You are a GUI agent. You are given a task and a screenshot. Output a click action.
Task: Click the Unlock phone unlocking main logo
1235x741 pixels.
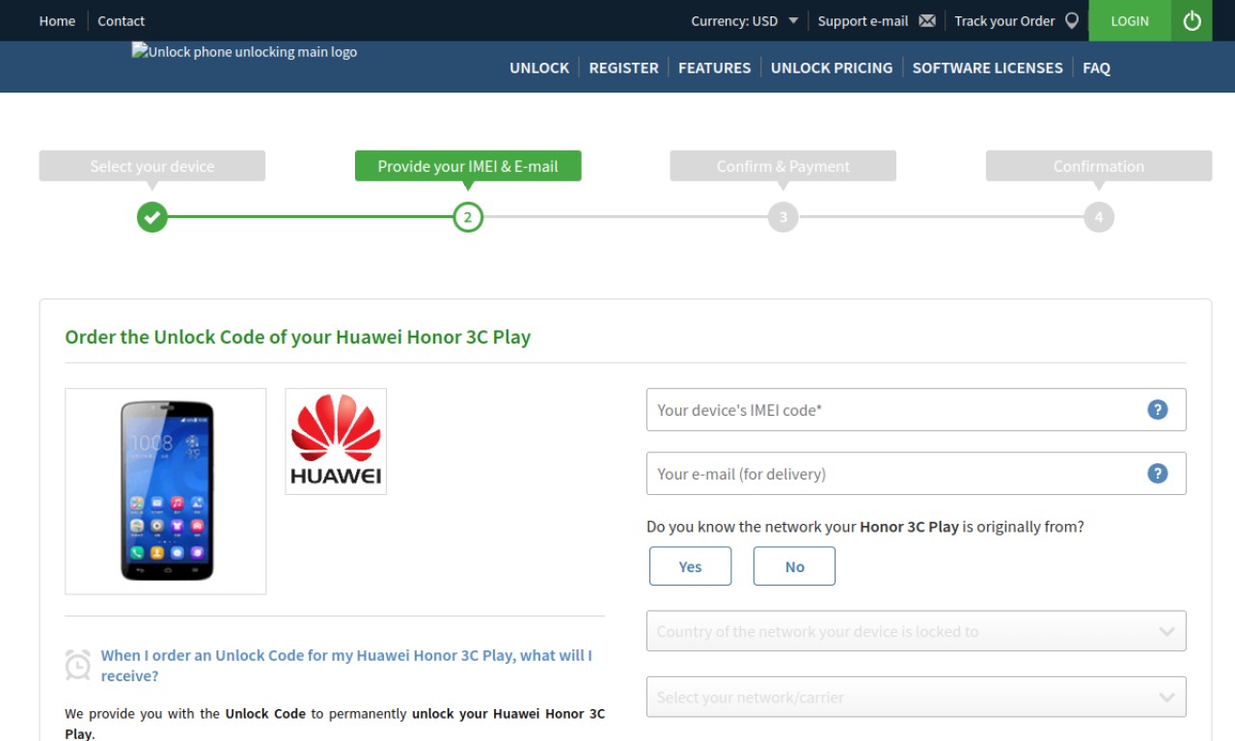click(245, 52)
